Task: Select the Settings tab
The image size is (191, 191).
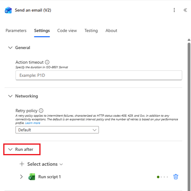Action: [42, 30]
